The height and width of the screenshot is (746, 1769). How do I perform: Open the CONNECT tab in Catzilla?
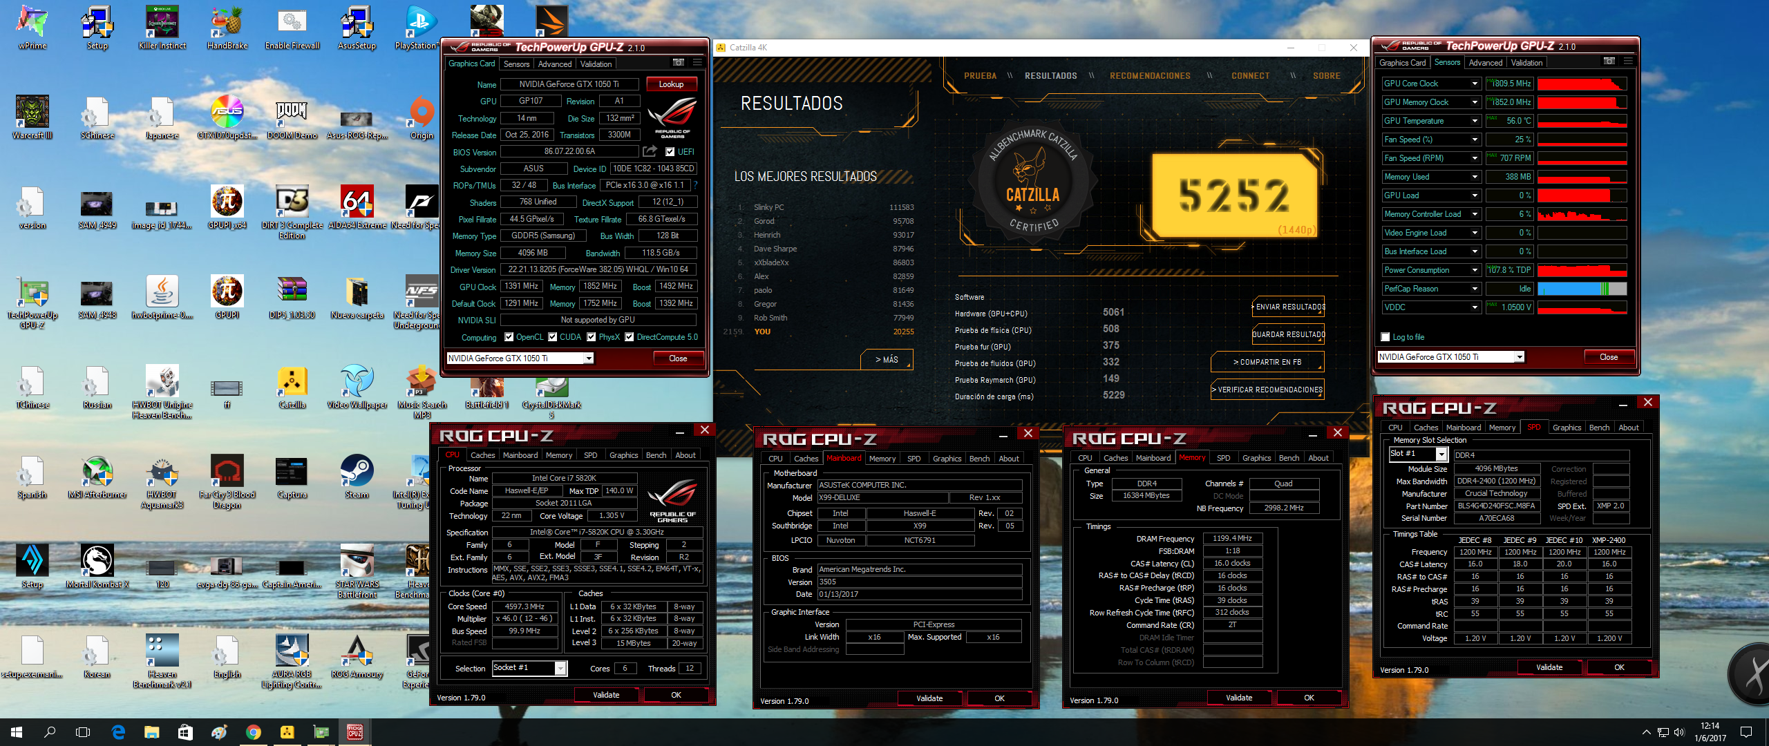[x=1250, y=76]
